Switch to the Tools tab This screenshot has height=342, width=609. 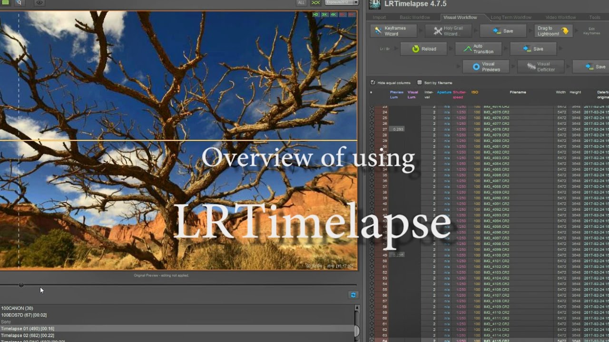(x=595, y=18)
